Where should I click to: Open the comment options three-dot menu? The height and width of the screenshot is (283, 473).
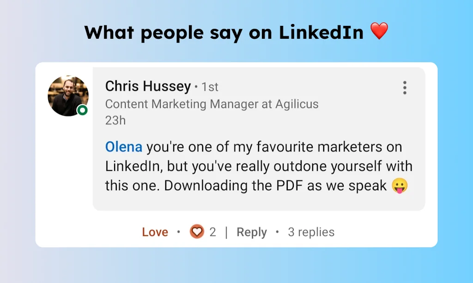coord(405,88)
